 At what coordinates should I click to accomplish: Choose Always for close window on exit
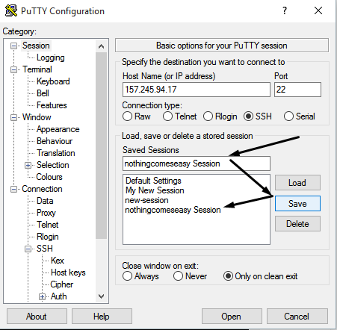click(127, 276)
